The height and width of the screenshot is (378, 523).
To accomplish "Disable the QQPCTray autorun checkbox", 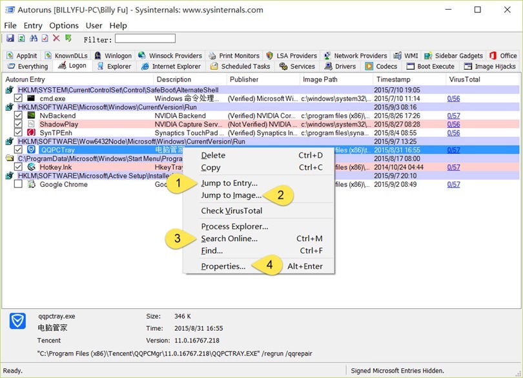I will pyautogui.click(x=18, y=150).
